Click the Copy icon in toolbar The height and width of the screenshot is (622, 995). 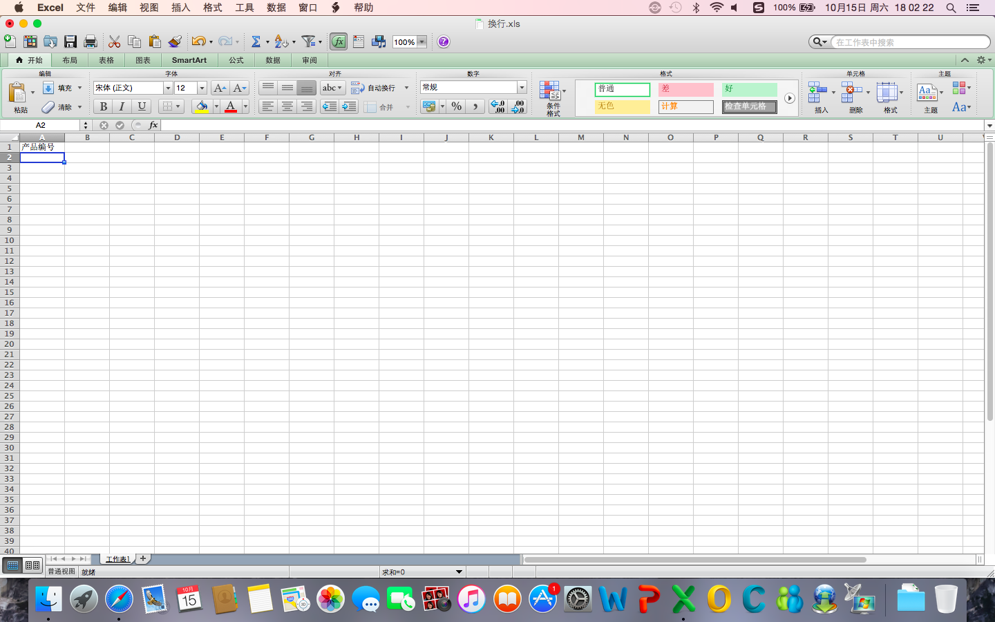(135, 41)
